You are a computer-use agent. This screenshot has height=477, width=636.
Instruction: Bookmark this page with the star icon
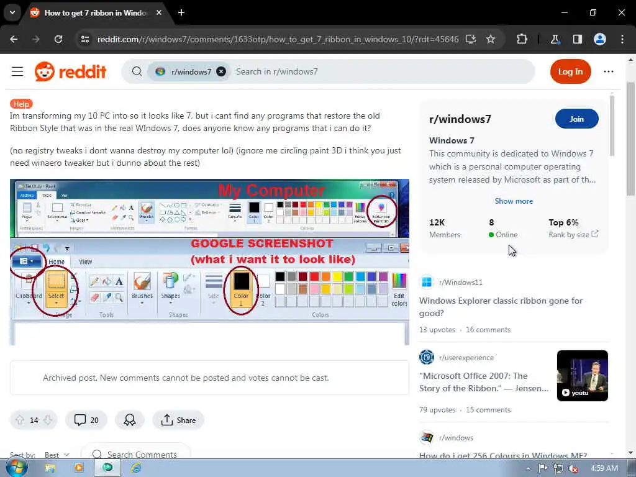[x=491, y=39]
